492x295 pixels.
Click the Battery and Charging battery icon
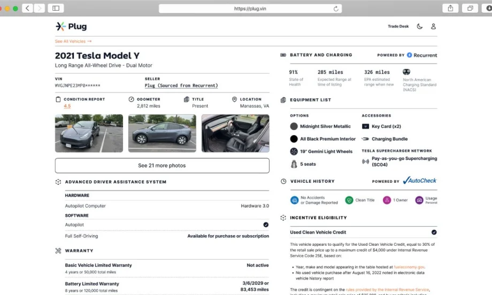(283, 55)
